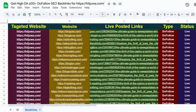
Task: Insert a comment
Action: coord(193,15)
